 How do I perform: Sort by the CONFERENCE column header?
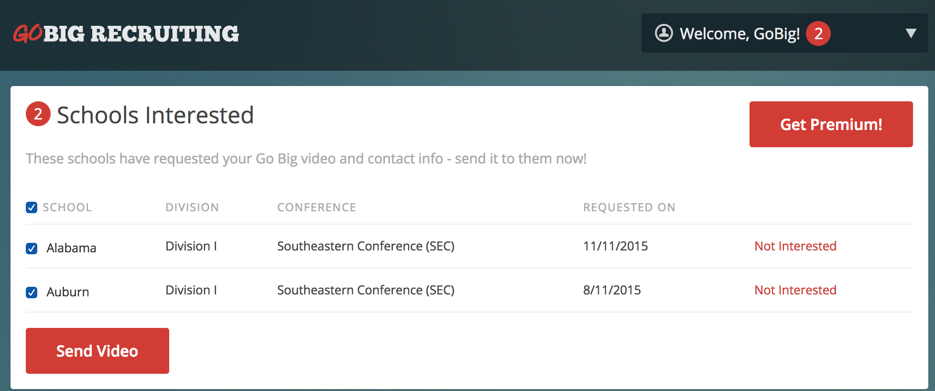[316, 207]
